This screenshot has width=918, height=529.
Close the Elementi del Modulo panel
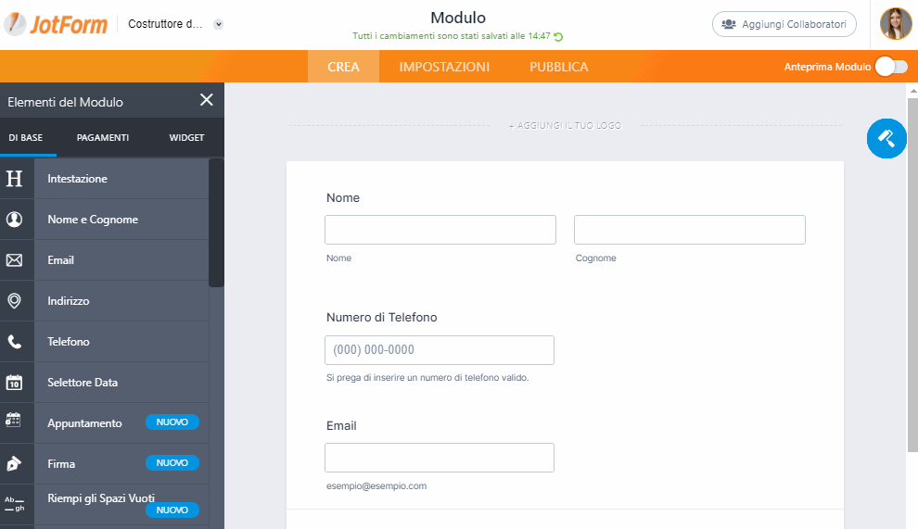pyautogui.click(x=207, y=100)
